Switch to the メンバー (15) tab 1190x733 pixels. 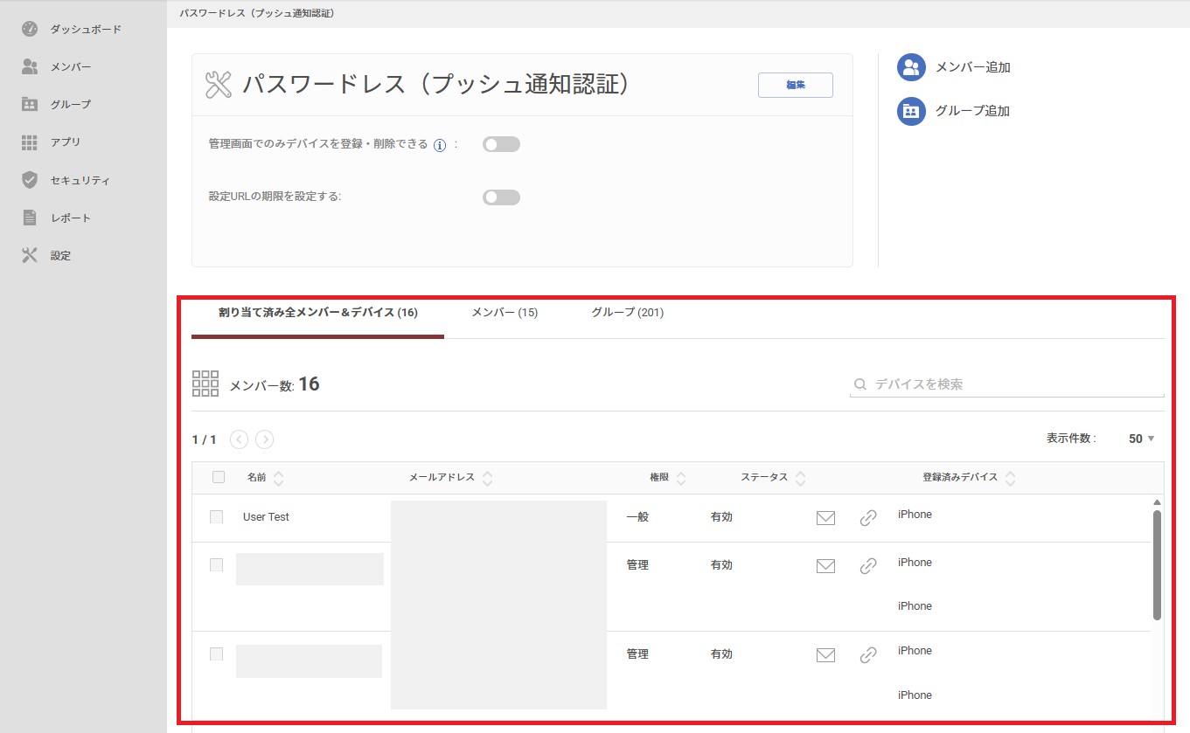click(x=505, y=313)
